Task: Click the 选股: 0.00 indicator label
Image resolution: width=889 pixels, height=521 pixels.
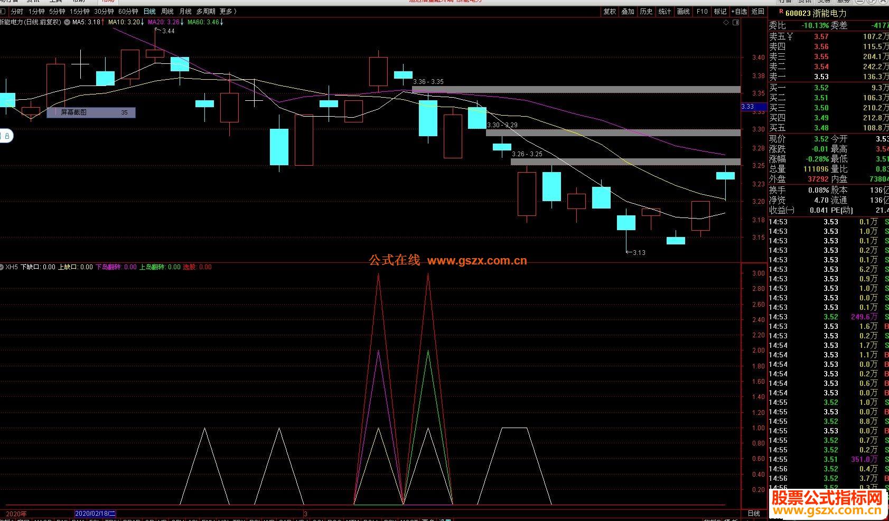Action: pyautogui.click(x=197, y=267)
